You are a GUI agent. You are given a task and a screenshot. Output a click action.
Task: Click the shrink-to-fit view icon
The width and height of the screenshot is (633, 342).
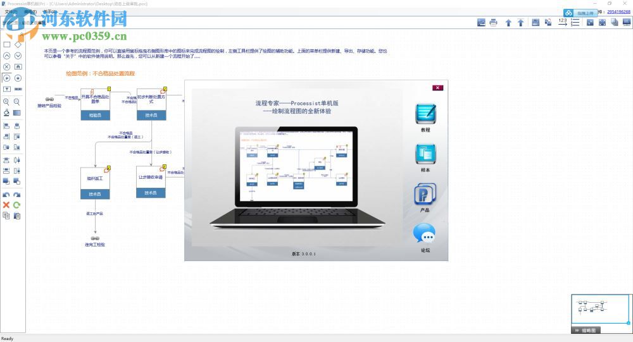590,23
